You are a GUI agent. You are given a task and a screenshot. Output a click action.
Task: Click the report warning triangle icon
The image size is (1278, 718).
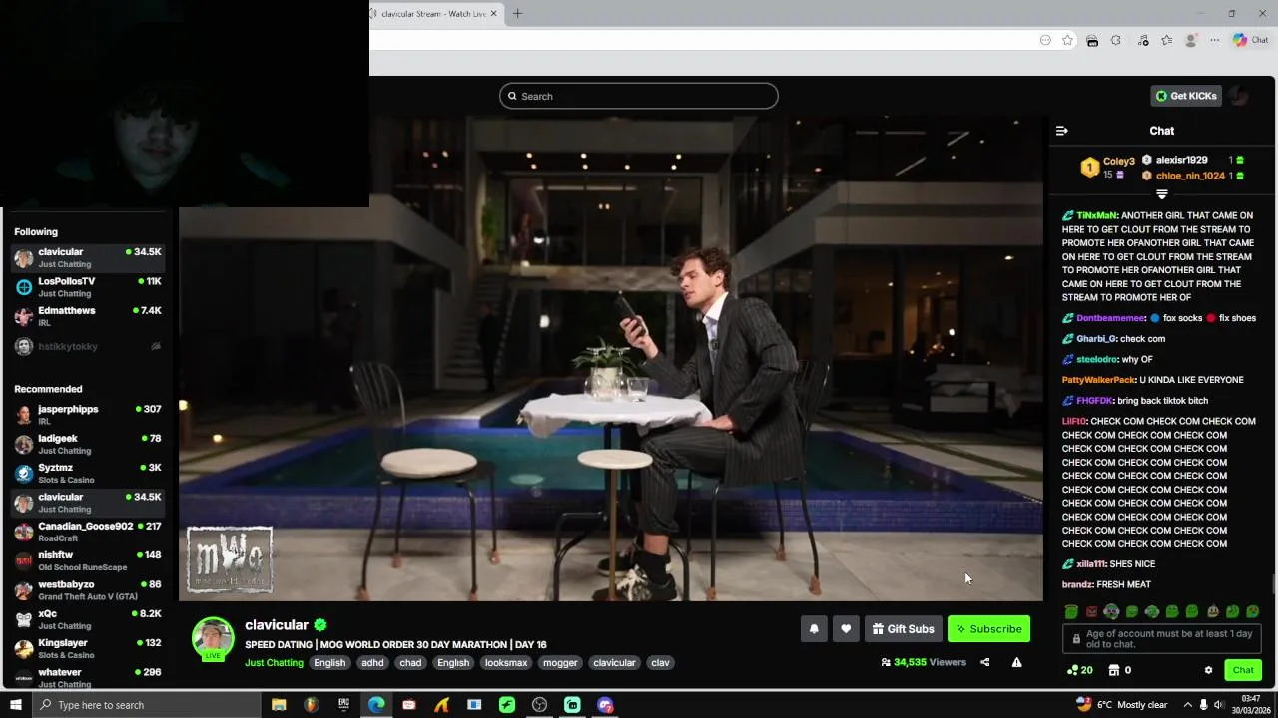click(x=1016, y=662)
